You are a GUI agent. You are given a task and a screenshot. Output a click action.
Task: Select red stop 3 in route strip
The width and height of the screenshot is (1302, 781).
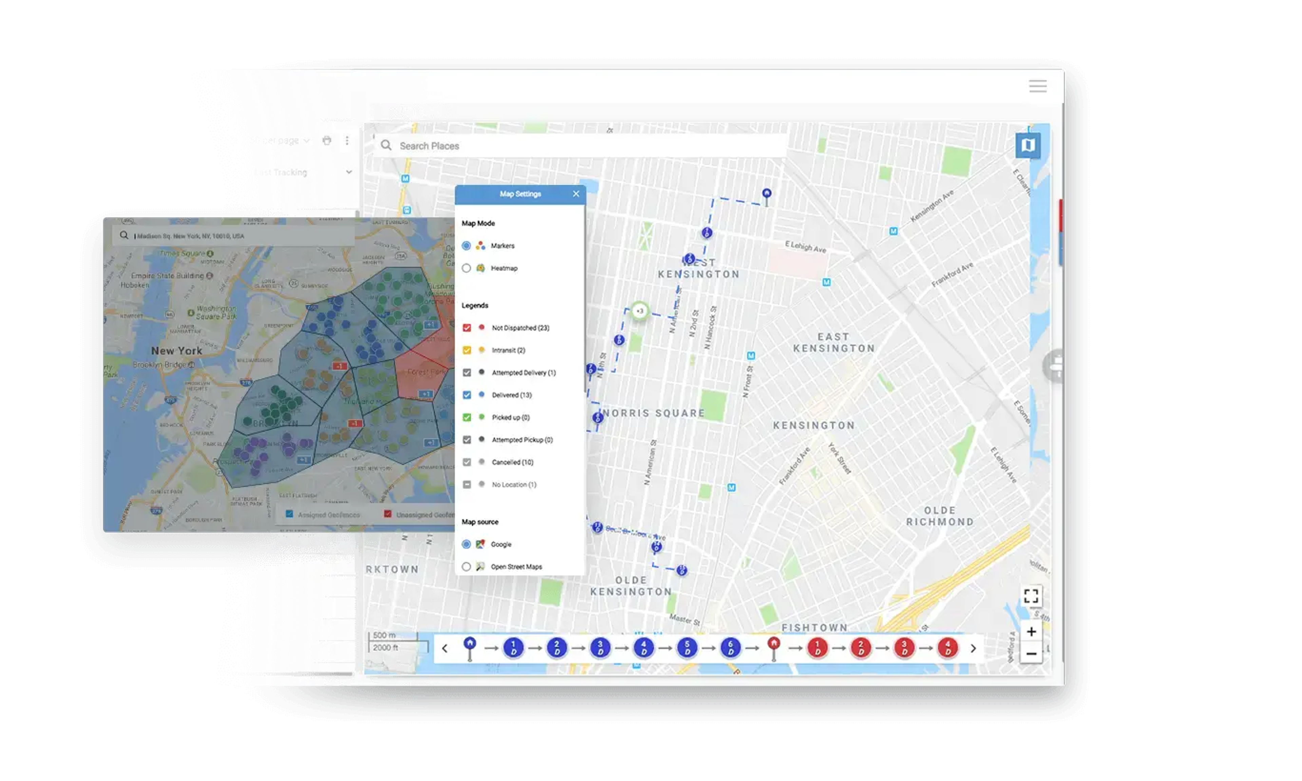[x=904, y=648]
